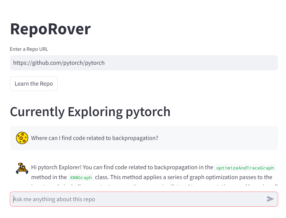Click the graph optimization passes sentence
The height and width of the screenshot is (218, 286).
184,177
